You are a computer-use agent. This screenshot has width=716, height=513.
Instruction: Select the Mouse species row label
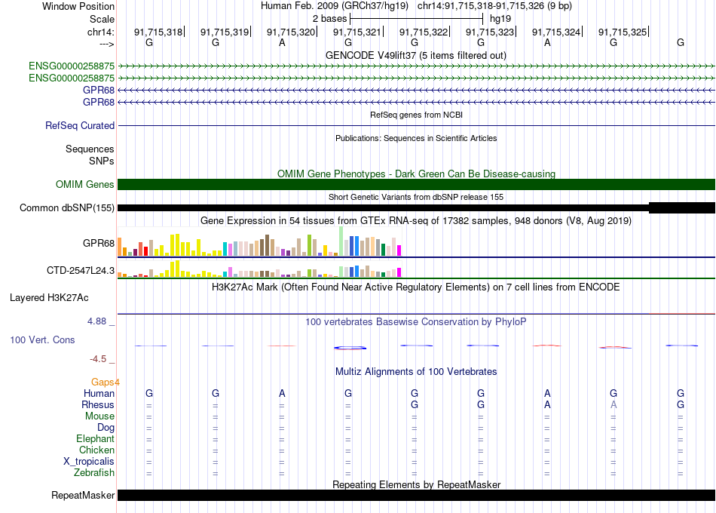coord(99,416)
